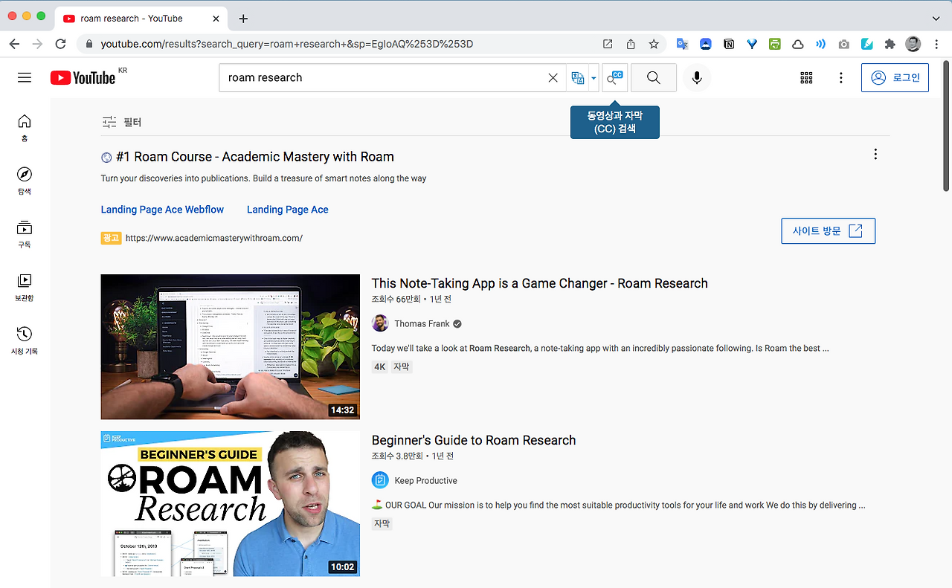The width and height of the screenshot is (952, 588).
Task: Open the 시청 기록 history sidebar item
Action: pos(25,340)
